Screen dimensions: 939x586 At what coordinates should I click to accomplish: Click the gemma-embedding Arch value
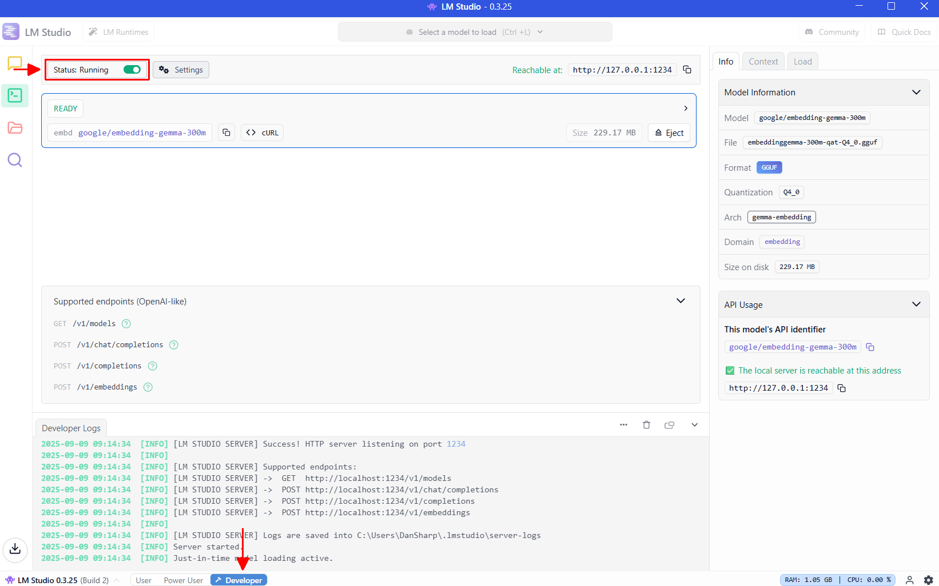[782, 217]
